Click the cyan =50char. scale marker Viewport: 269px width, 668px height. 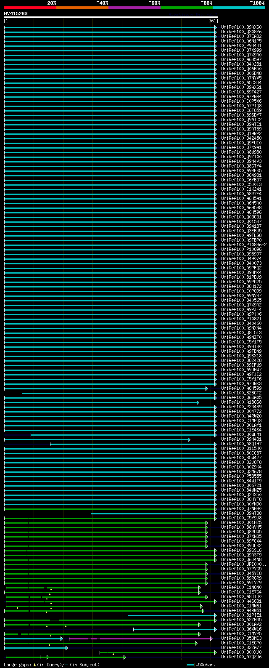click(191, 665)
